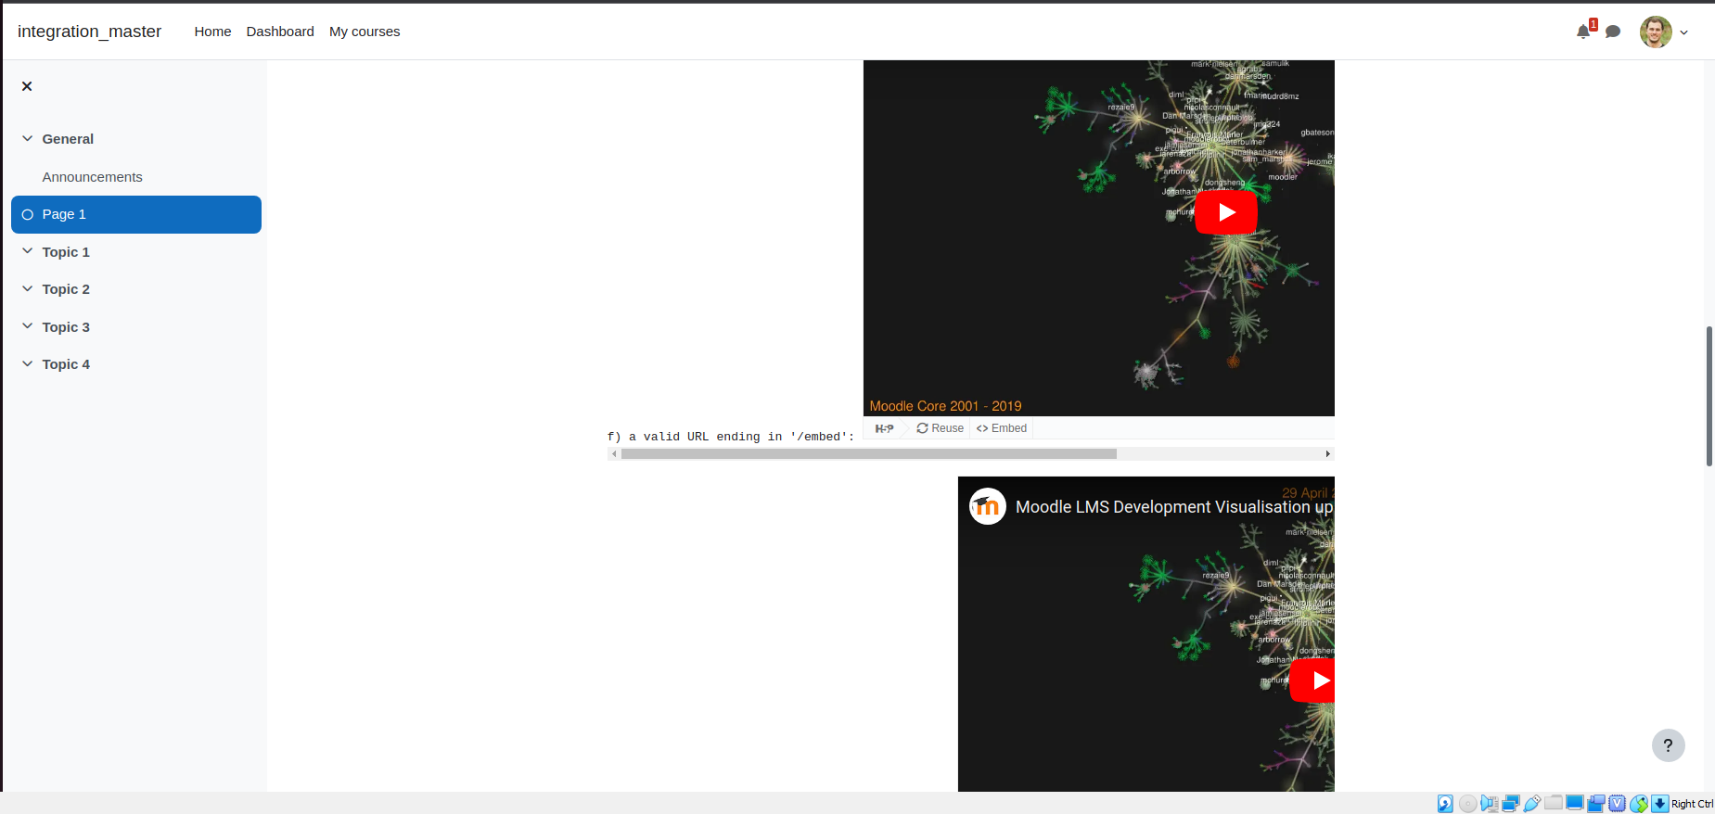Click the integration_master site name

[89, 32]
